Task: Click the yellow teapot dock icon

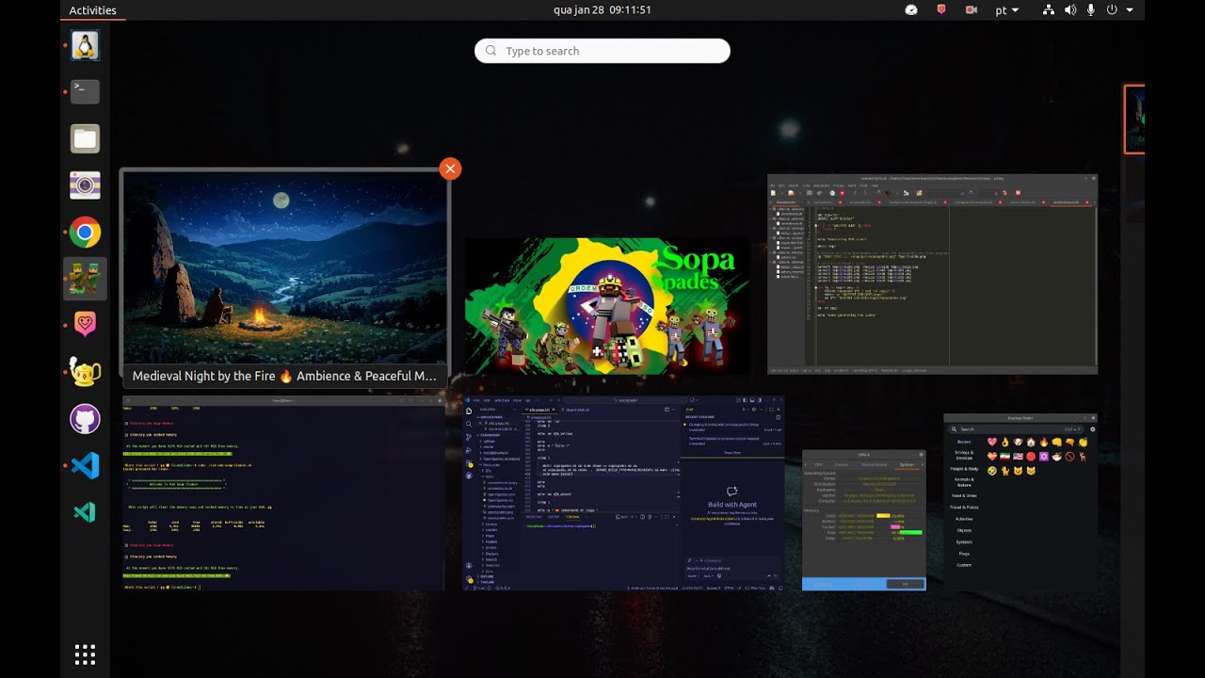Action: (x=85, y=372)
